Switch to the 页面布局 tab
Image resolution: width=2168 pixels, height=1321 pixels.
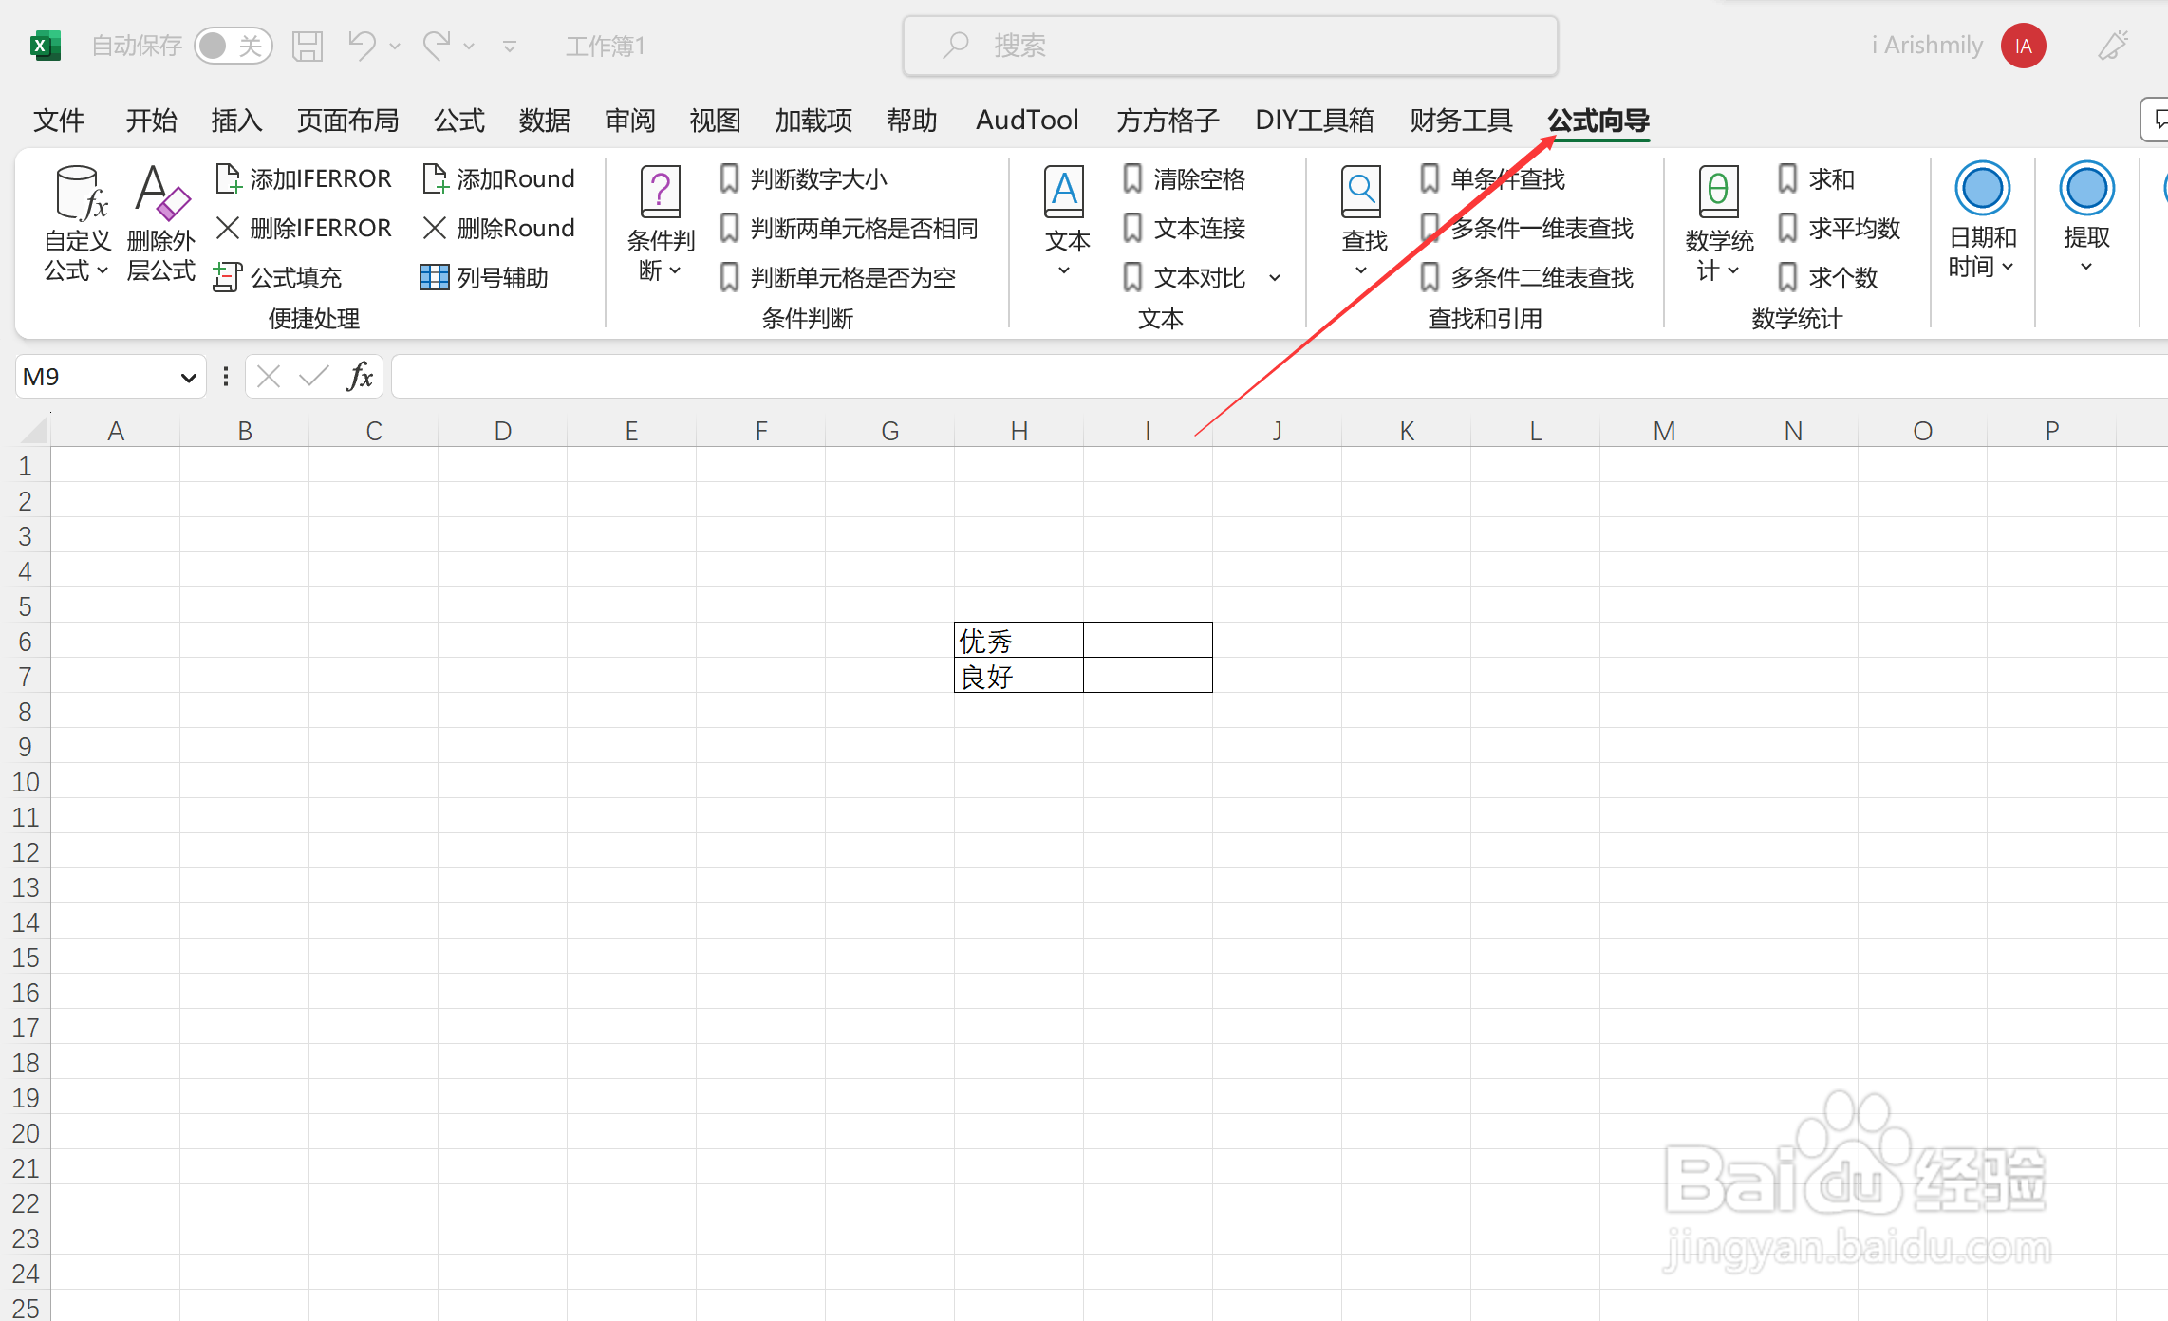(347, 121)
